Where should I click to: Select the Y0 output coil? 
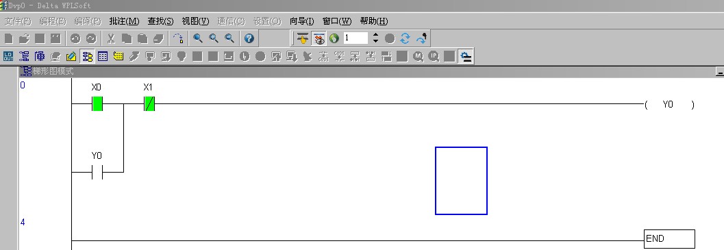(x=669, y=105)
